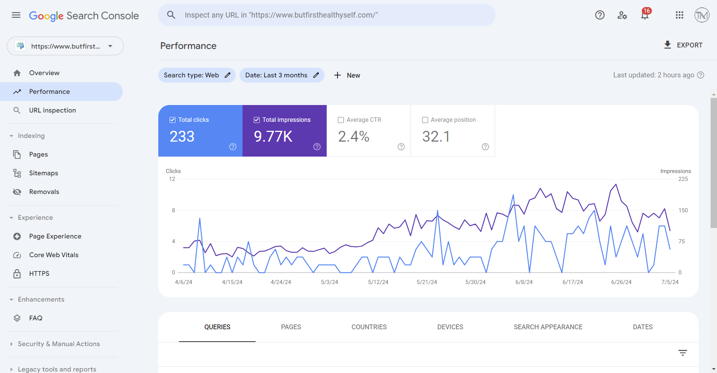The height and width of the screenshot is (373, 717).
Task: Open the account profile avatar
Action: [x=702, y=15]
